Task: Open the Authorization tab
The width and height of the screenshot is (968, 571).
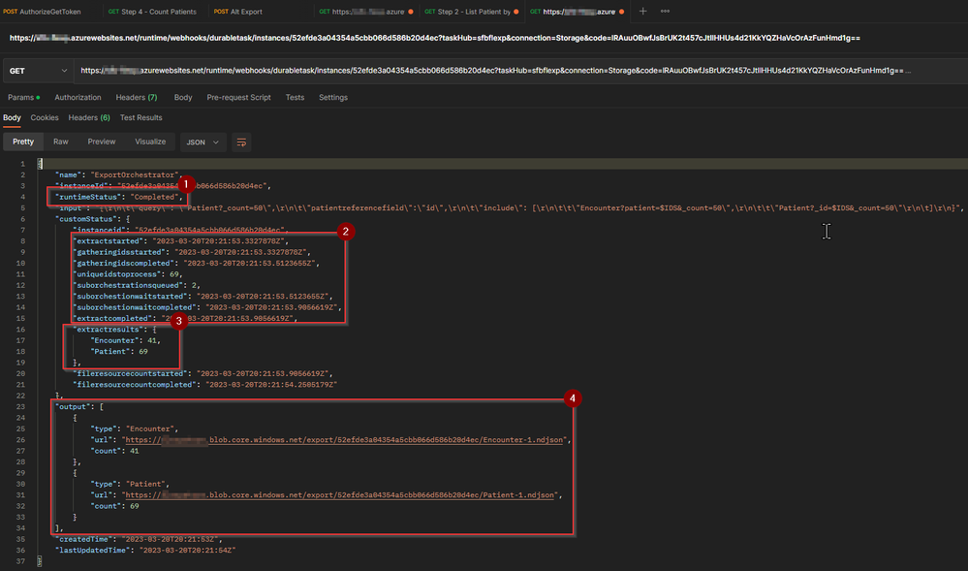Action: (78, 98)
